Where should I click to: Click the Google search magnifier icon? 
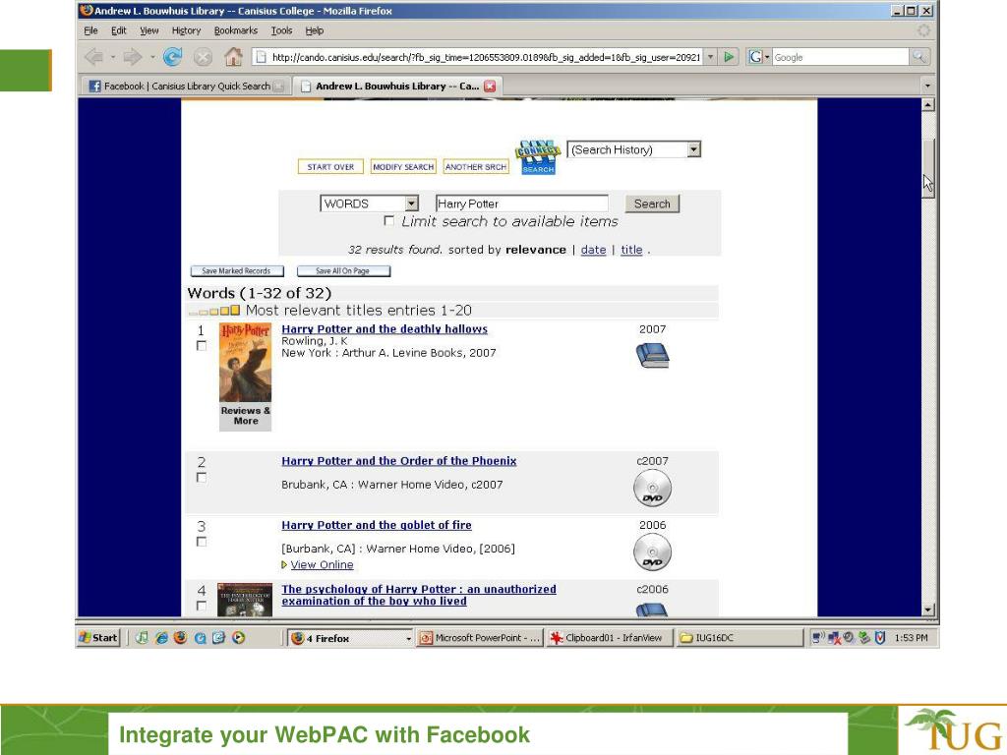point(919,57)
